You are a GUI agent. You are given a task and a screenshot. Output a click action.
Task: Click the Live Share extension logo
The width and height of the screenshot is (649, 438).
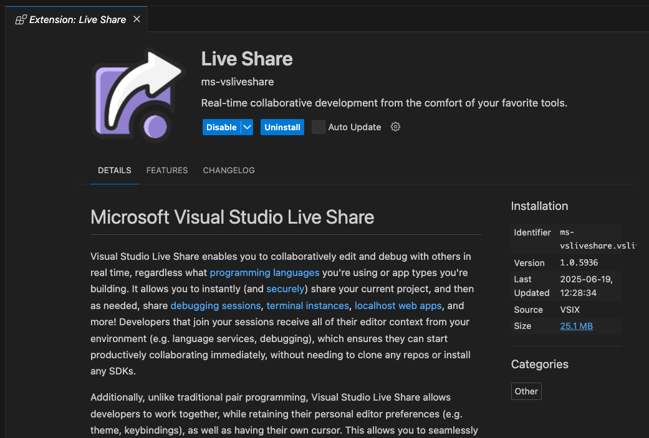[137, 95]
